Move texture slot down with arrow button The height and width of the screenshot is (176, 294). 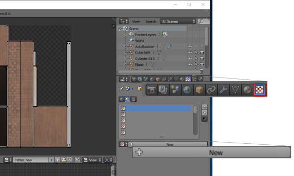(204, 113)
